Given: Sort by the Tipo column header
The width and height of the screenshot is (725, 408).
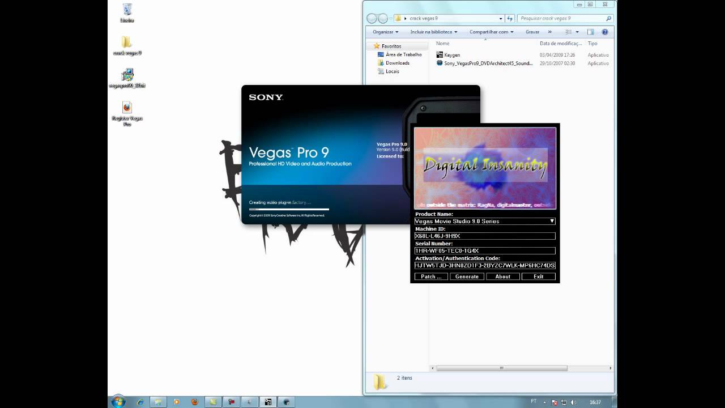Looking at the screenshot, I should [593, 43].
